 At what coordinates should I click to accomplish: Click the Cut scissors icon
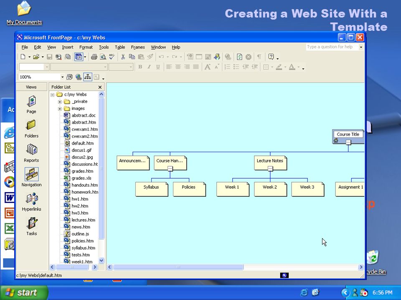click(x=123, y=57)
